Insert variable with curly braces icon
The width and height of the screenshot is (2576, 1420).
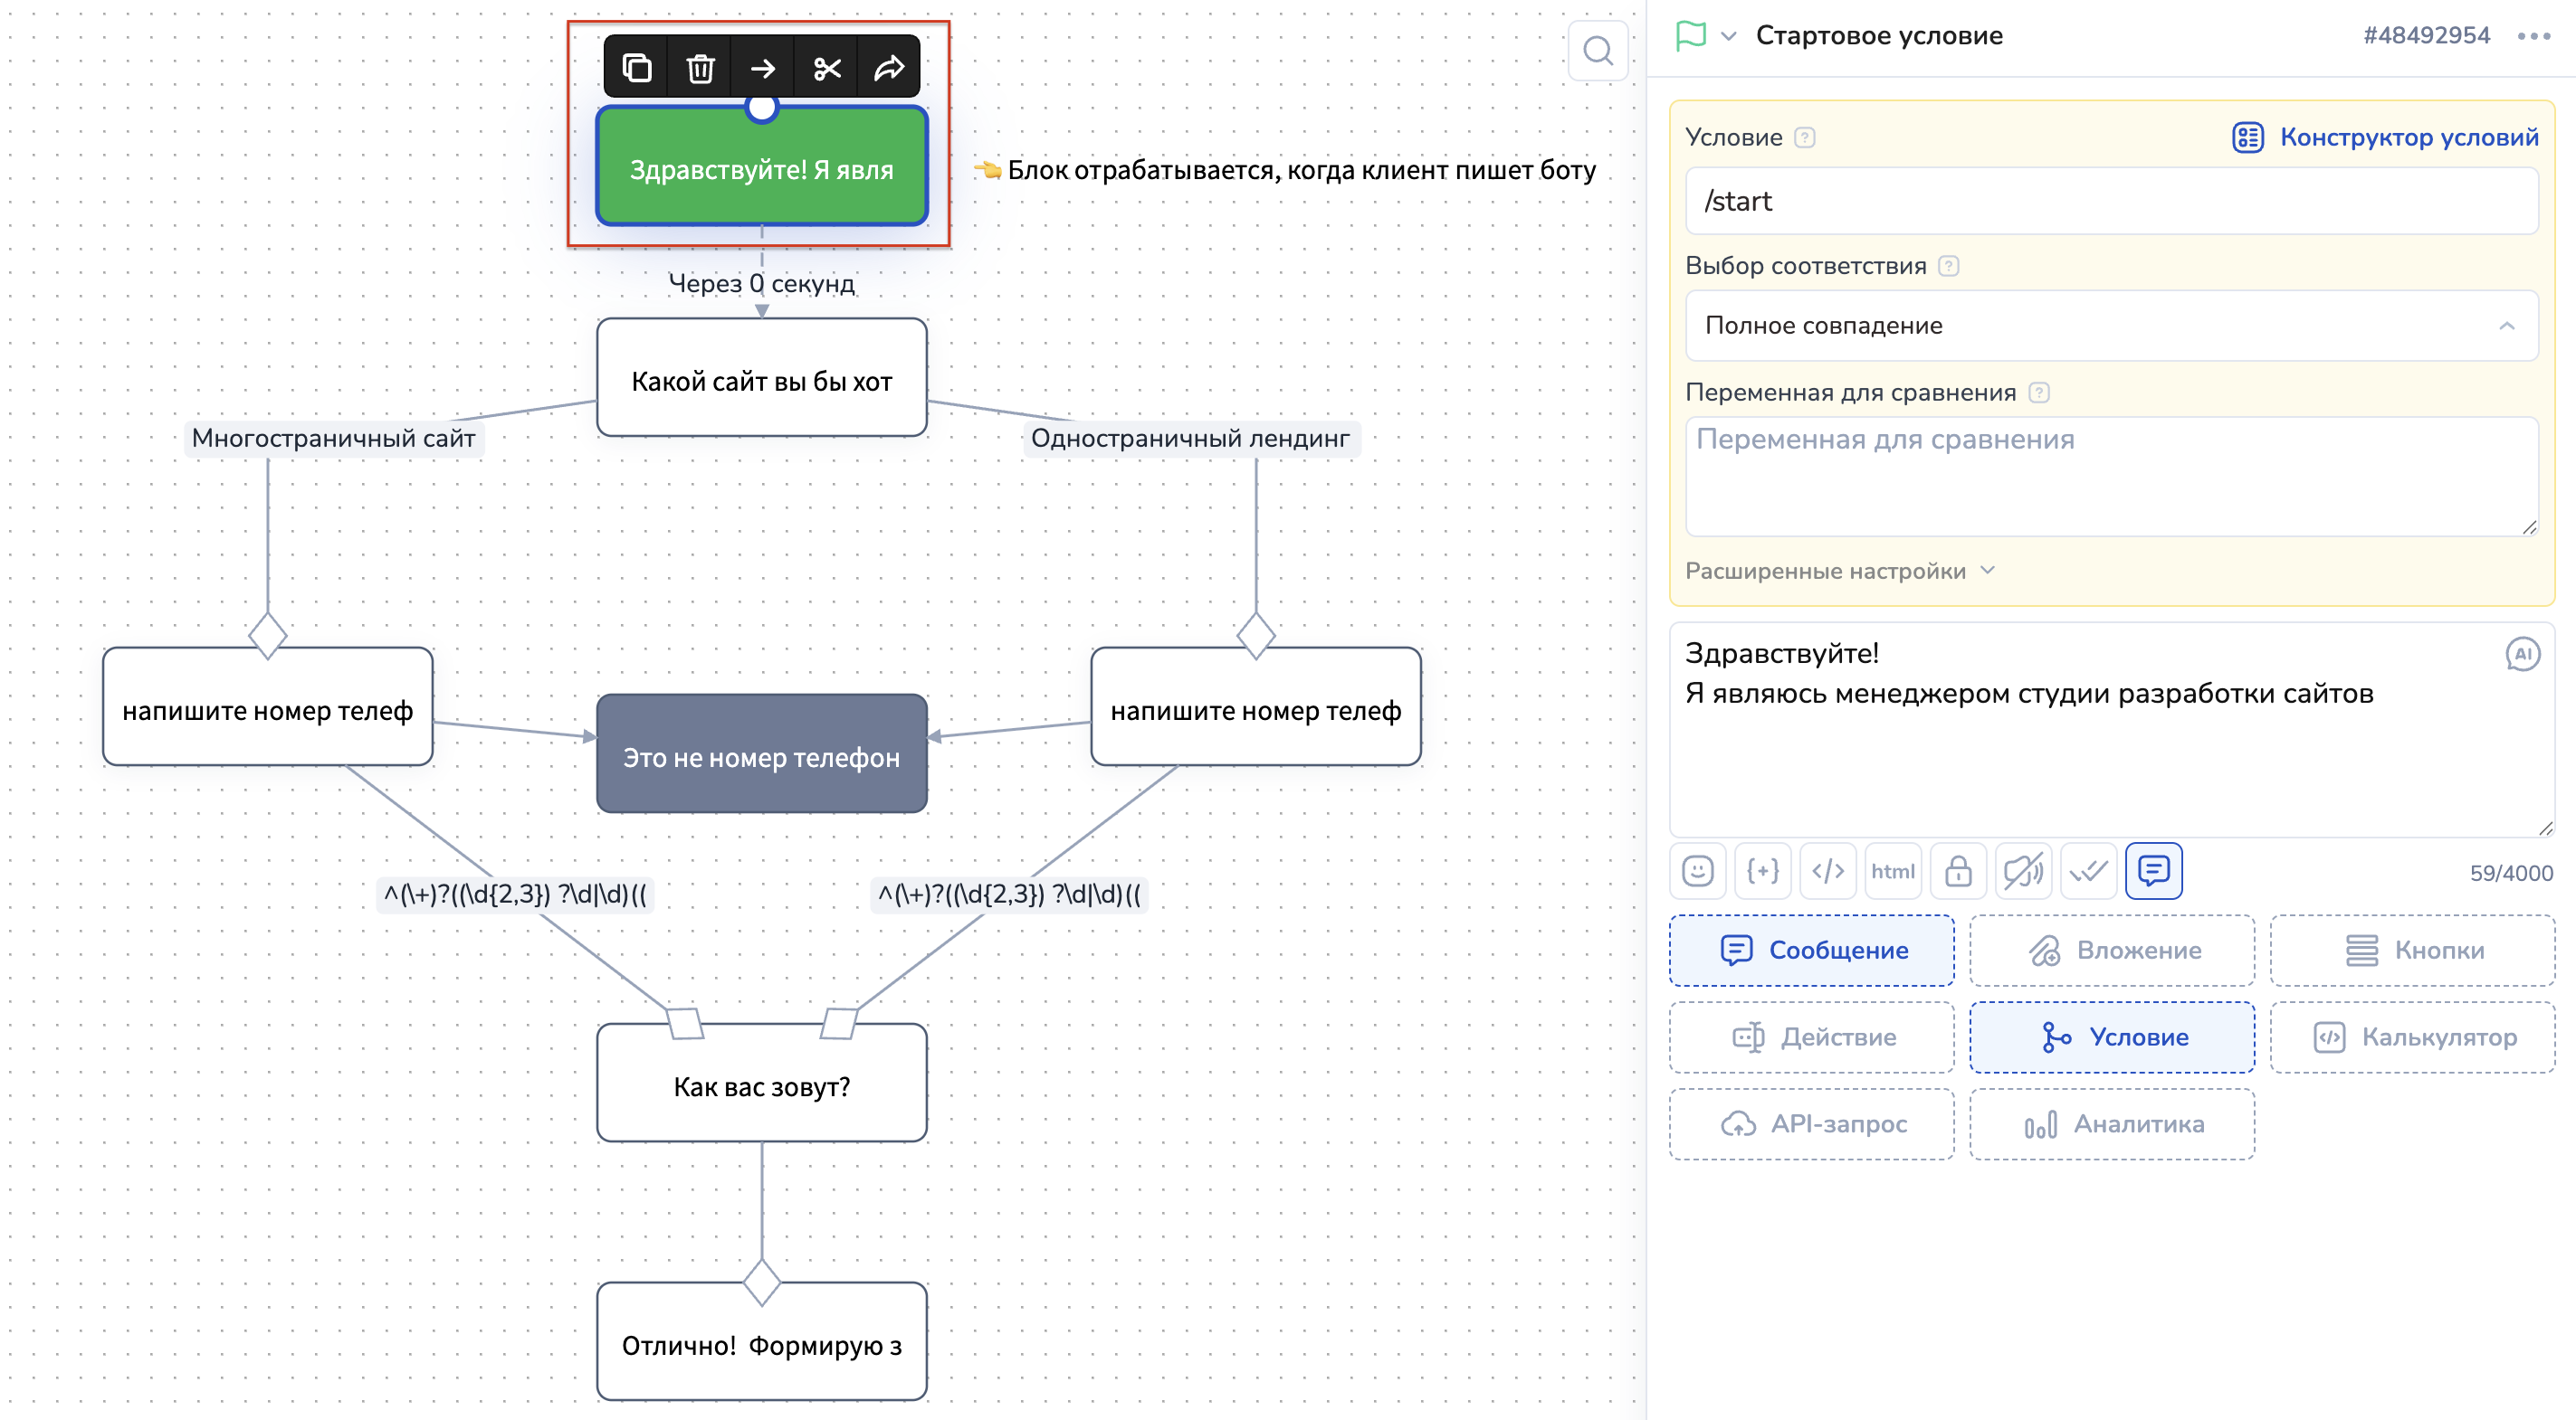click(1762, 870)
